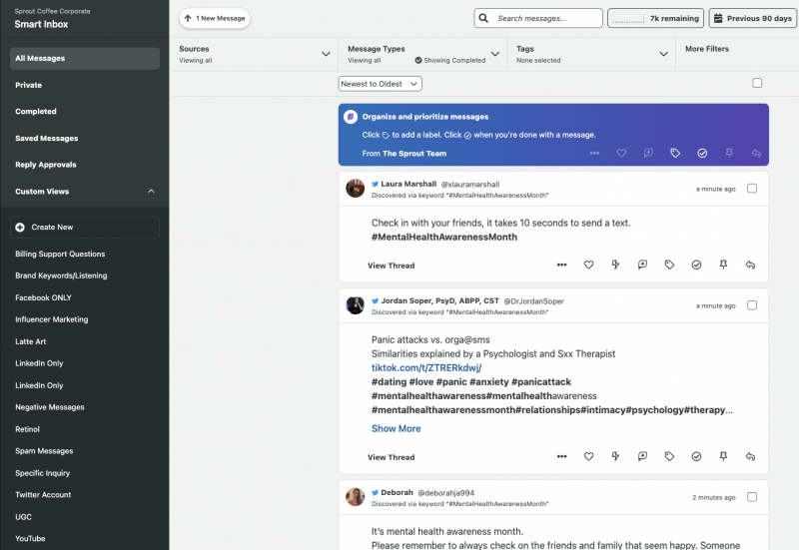Like Laura Marshall's message with heart icon
The width and height of the screenshot is (799, 550).
click(588, 265)
